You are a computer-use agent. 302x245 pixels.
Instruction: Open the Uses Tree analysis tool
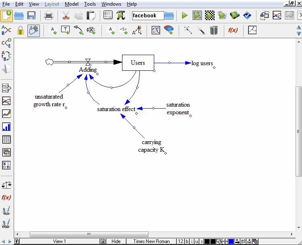(6, 43)
